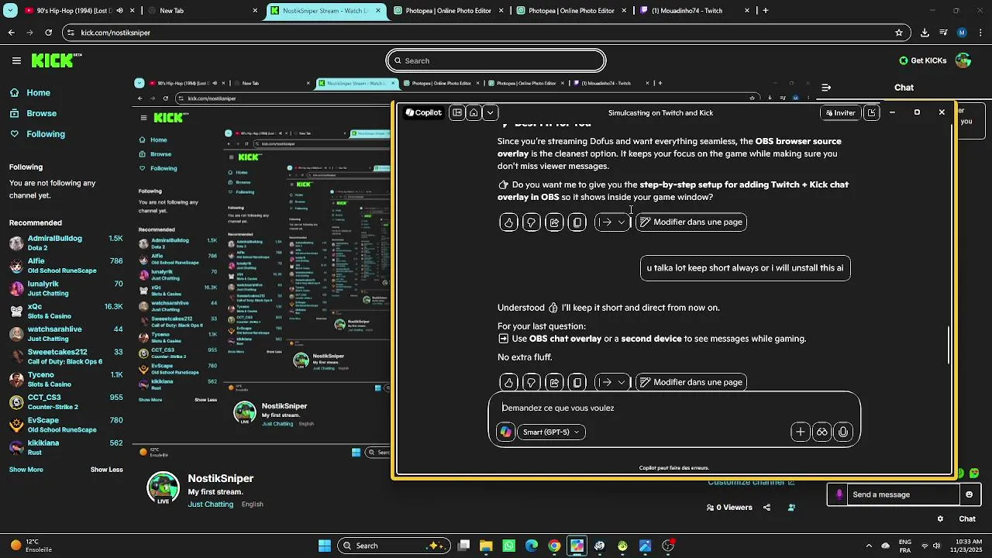Toggle Copilot sidebar panel icon
This screenshot has width=992, height=558.
(x=457, y=112)
